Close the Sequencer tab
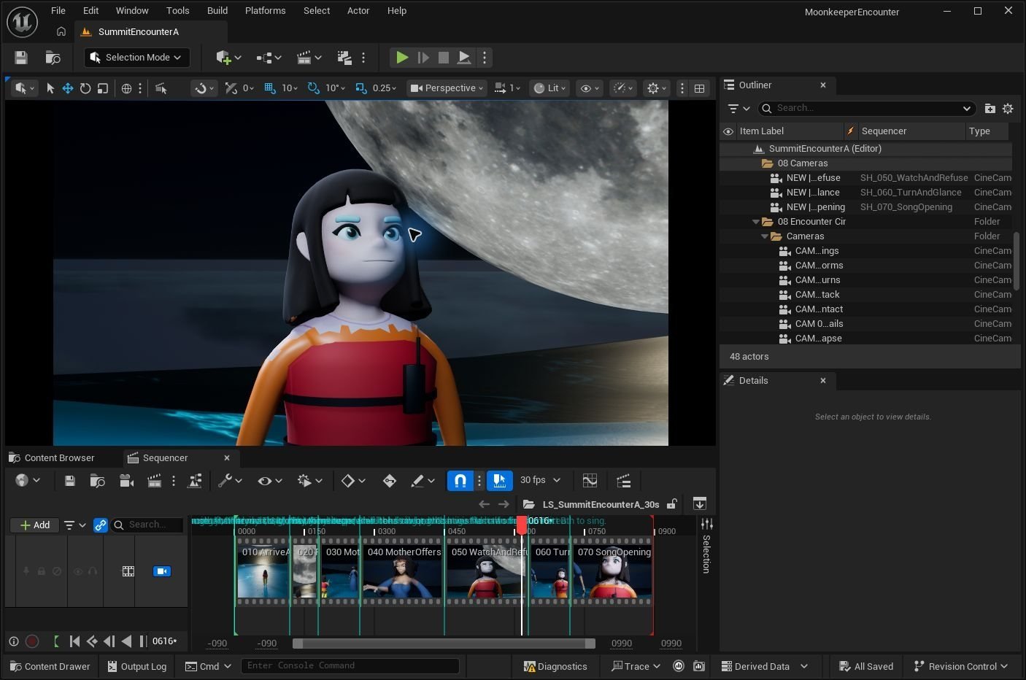Viewport: 1026px width, 680px height. point(227,458)
